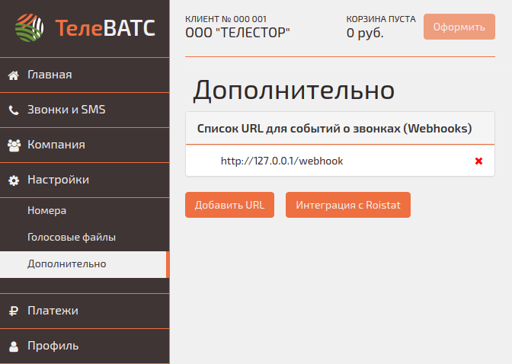Click the Добавить URL button
The height and width of the screenshot is (364, 512).
229,205
